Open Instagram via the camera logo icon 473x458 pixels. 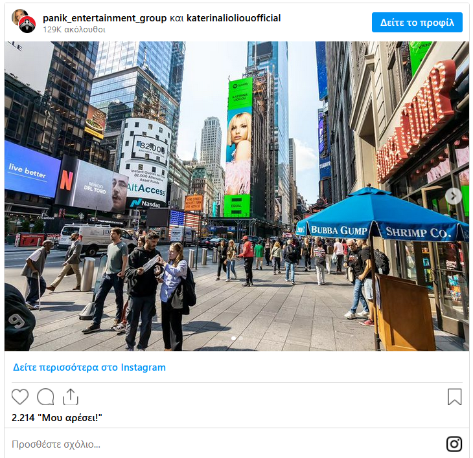[x=454, y=444]
